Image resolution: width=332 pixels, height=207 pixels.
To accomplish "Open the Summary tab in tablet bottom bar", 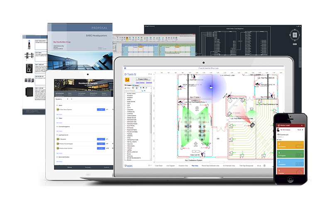I will click(x=88, y=167).
